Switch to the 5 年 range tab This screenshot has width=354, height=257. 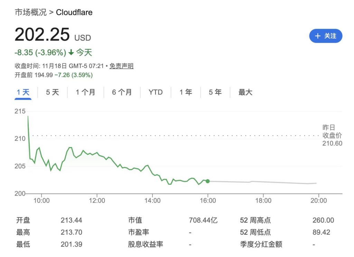(215, 92)
